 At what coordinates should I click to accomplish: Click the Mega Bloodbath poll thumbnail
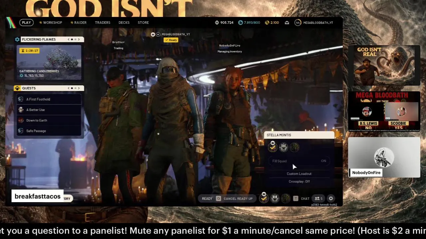(384, 112)
